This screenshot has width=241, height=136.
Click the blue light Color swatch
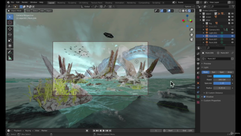pyautogui.click(x=222, y=76)
